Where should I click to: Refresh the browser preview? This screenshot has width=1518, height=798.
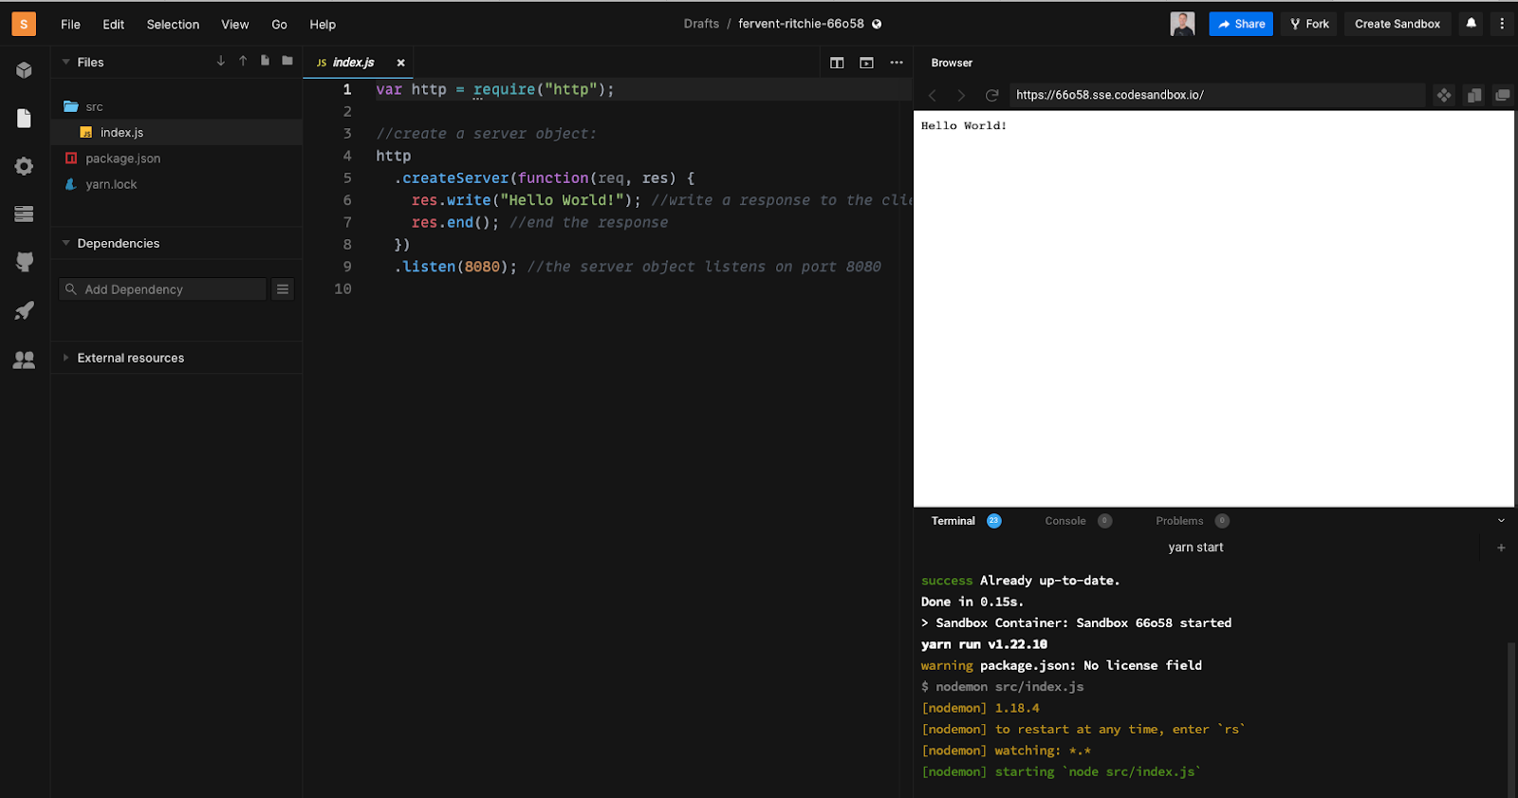(991, 95)
